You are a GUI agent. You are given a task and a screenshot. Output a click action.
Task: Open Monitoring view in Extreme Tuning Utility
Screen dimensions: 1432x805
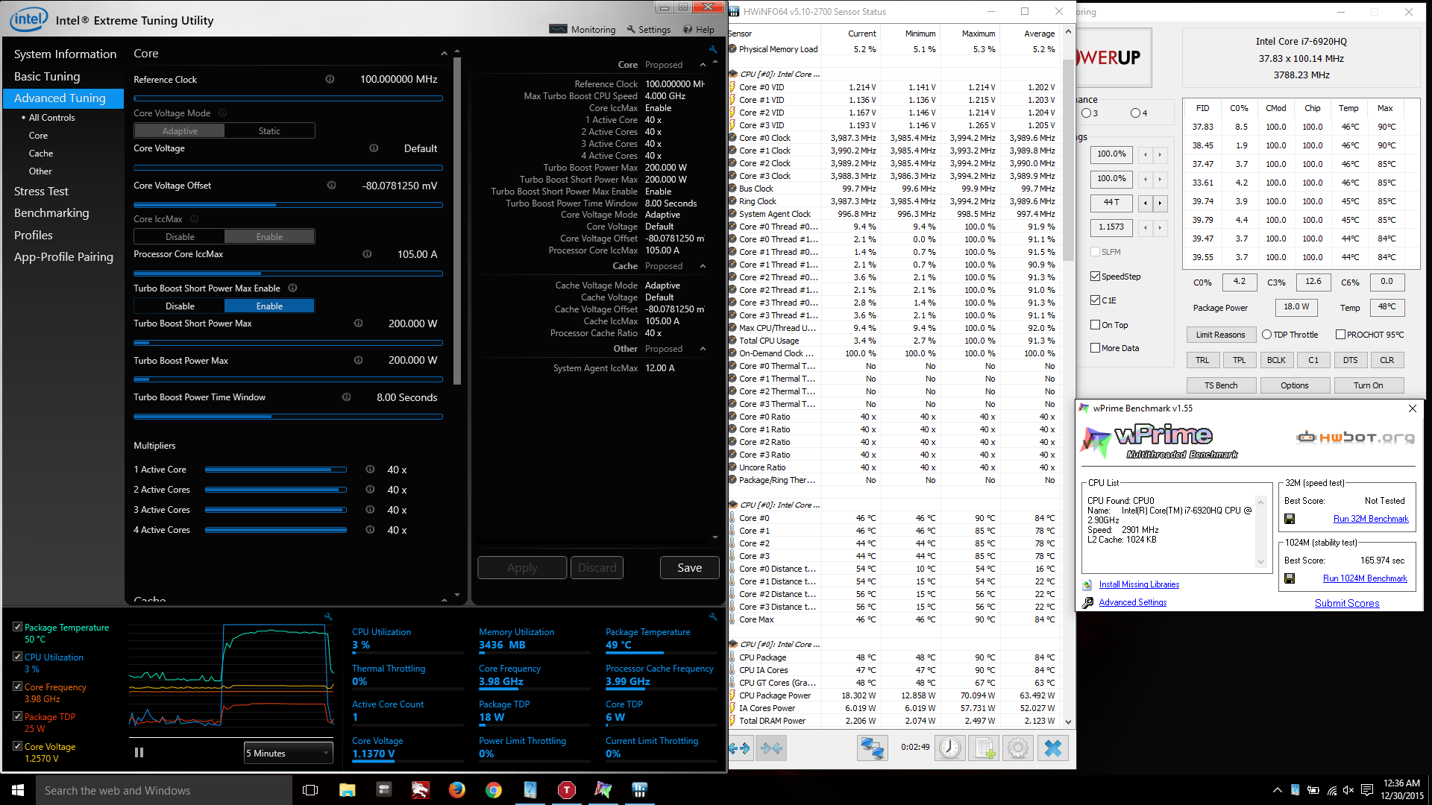coord(582,30)
